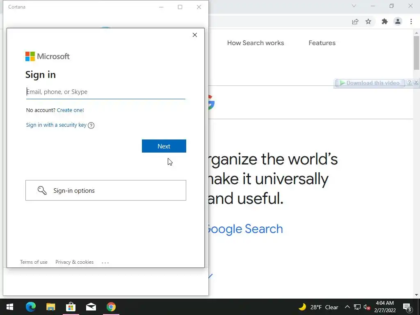This screenshot has width=420, height=315.
Task: Open Sign in with a security key
Action: click(x=56, y=125)
